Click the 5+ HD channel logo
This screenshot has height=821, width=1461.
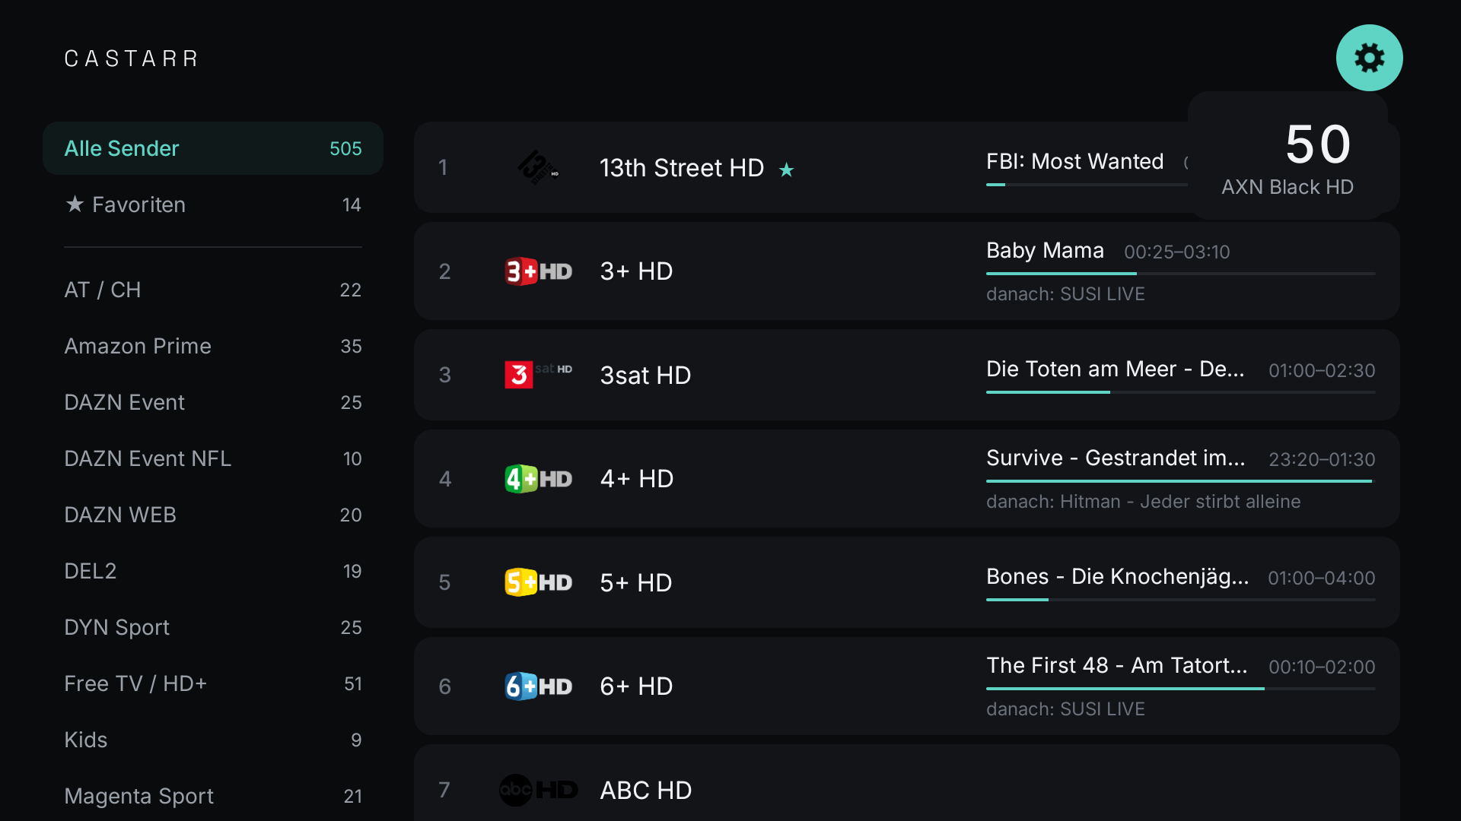[x=538, y=582]
